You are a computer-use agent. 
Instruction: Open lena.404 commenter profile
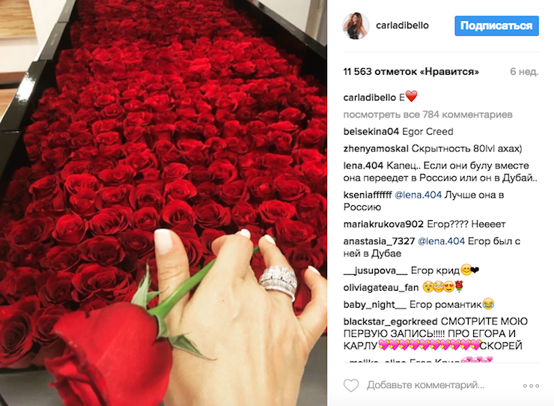(363, 166)
